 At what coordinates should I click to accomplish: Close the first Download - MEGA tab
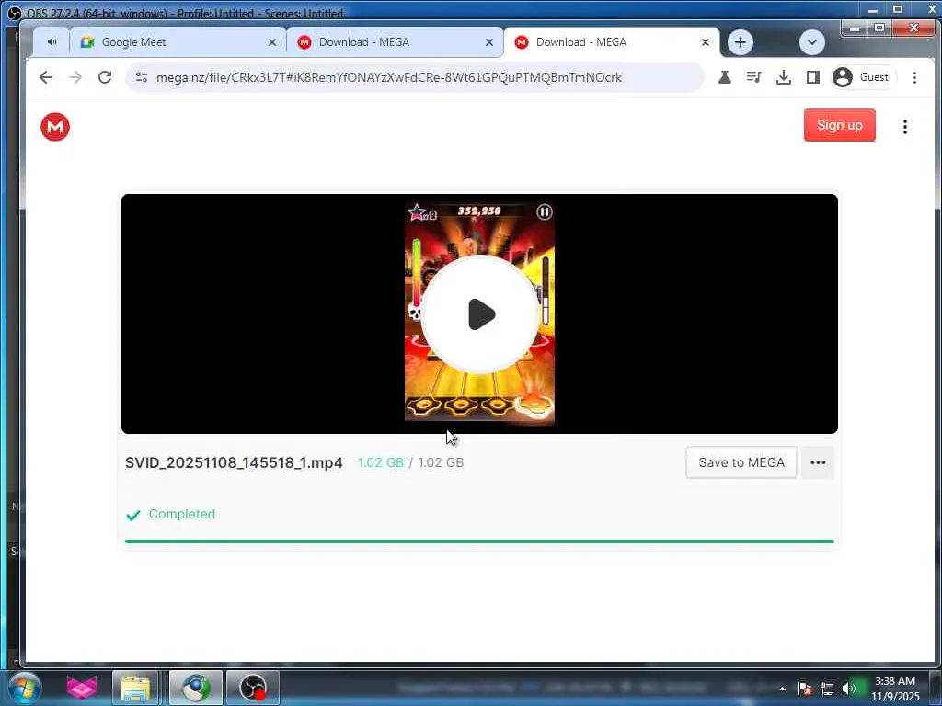489,42
